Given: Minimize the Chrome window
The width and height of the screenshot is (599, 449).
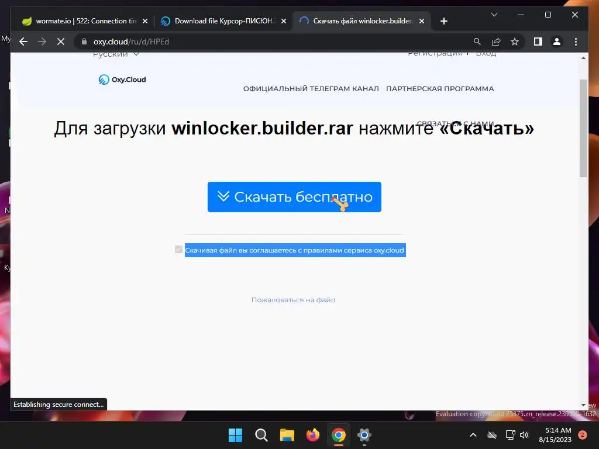Looking at the screenshot, I should coord(521,15).
